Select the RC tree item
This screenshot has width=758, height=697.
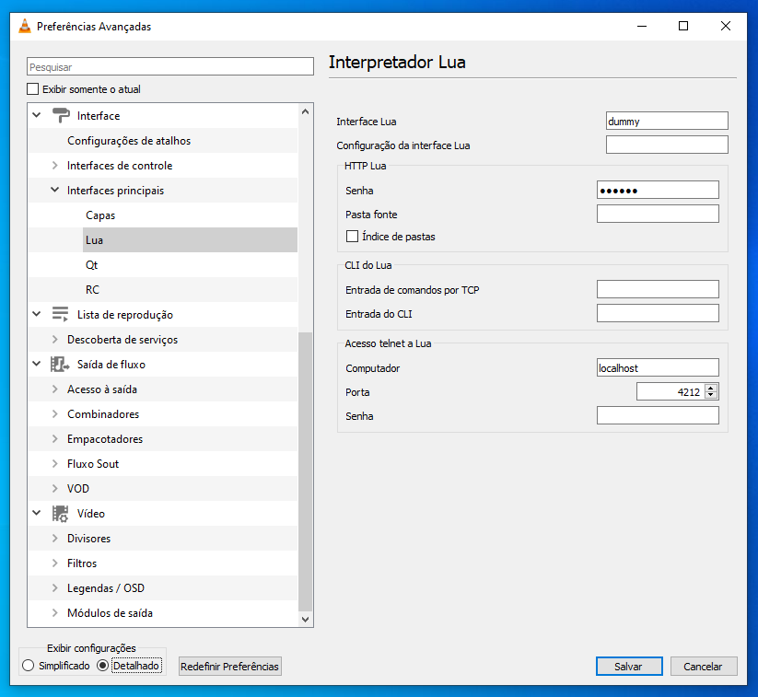[92, 289]
